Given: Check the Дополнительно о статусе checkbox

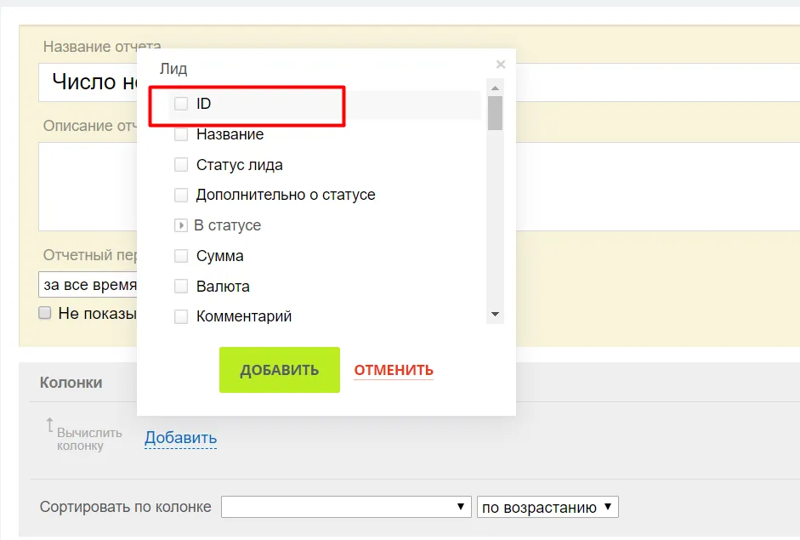Looking at the screenshot, I should (x=181, y=195).
